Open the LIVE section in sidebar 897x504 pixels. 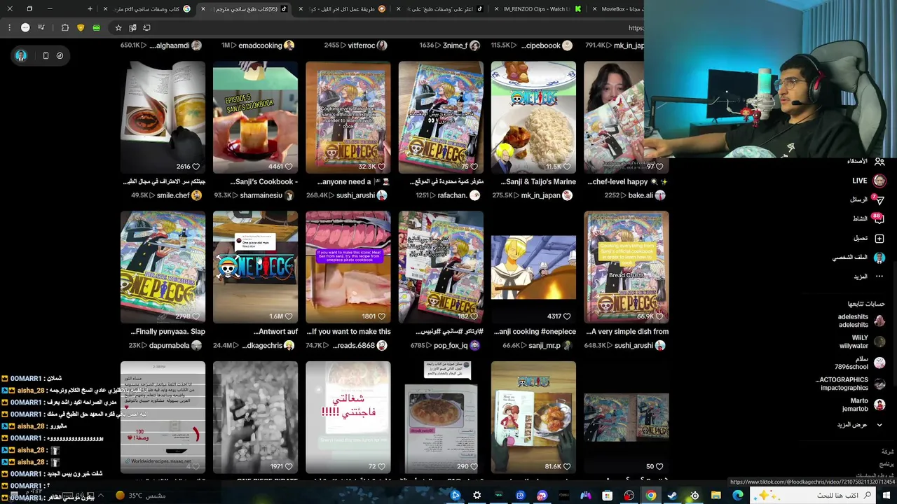868,181
